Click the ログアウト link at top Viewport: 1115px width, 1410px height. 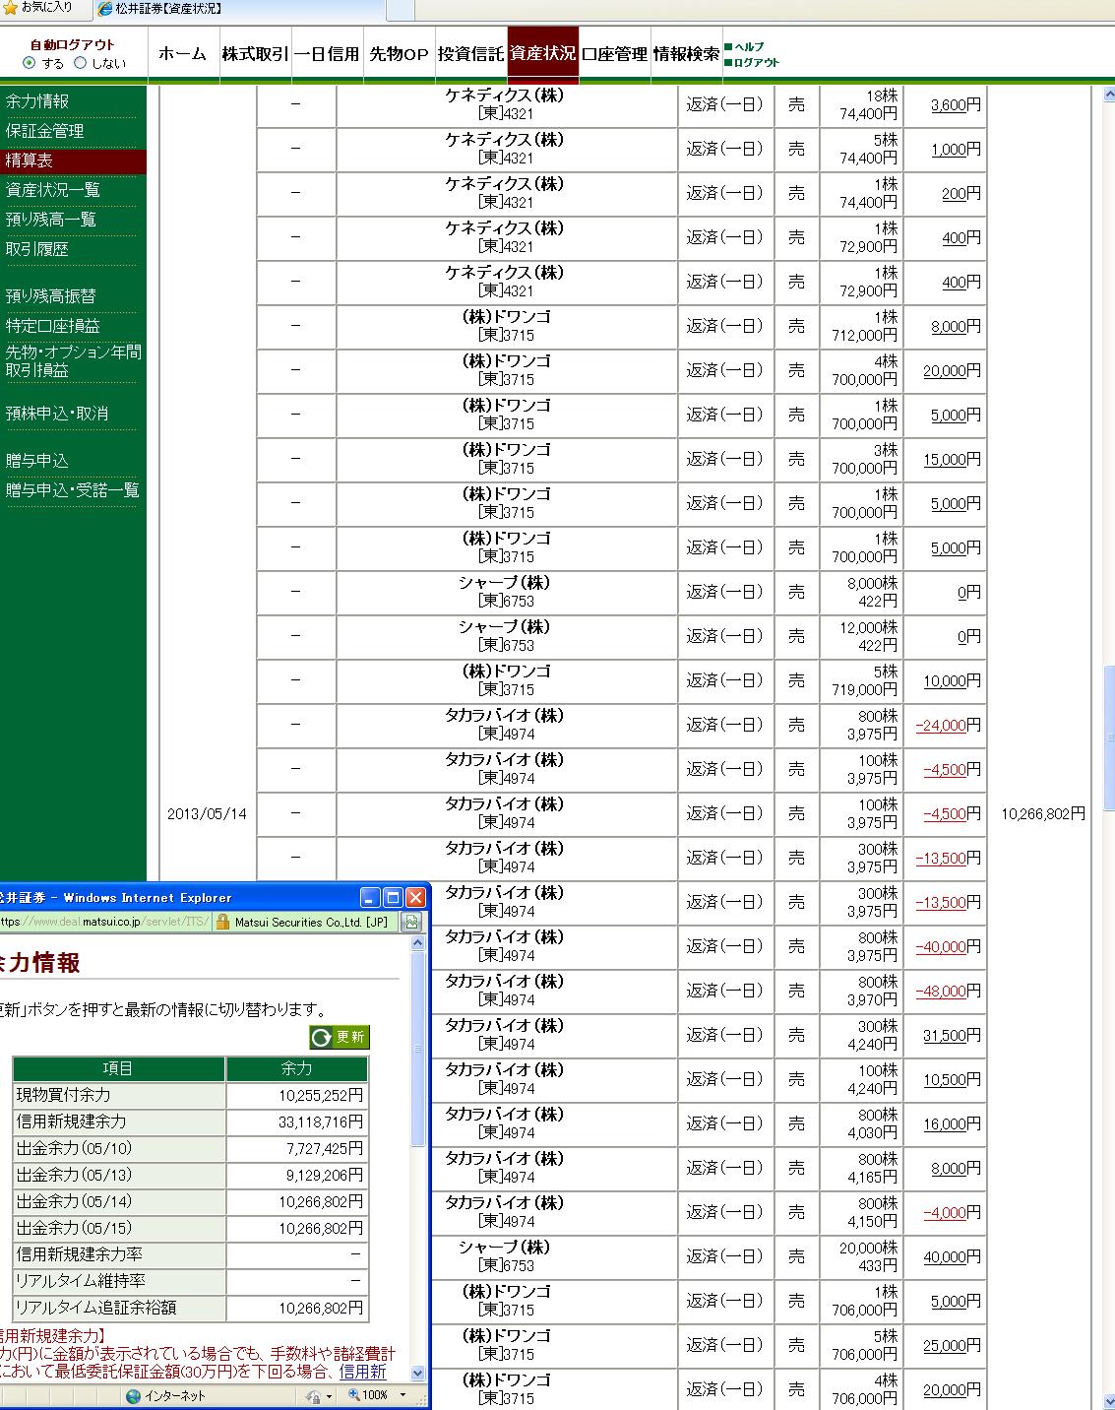[756, 63]
